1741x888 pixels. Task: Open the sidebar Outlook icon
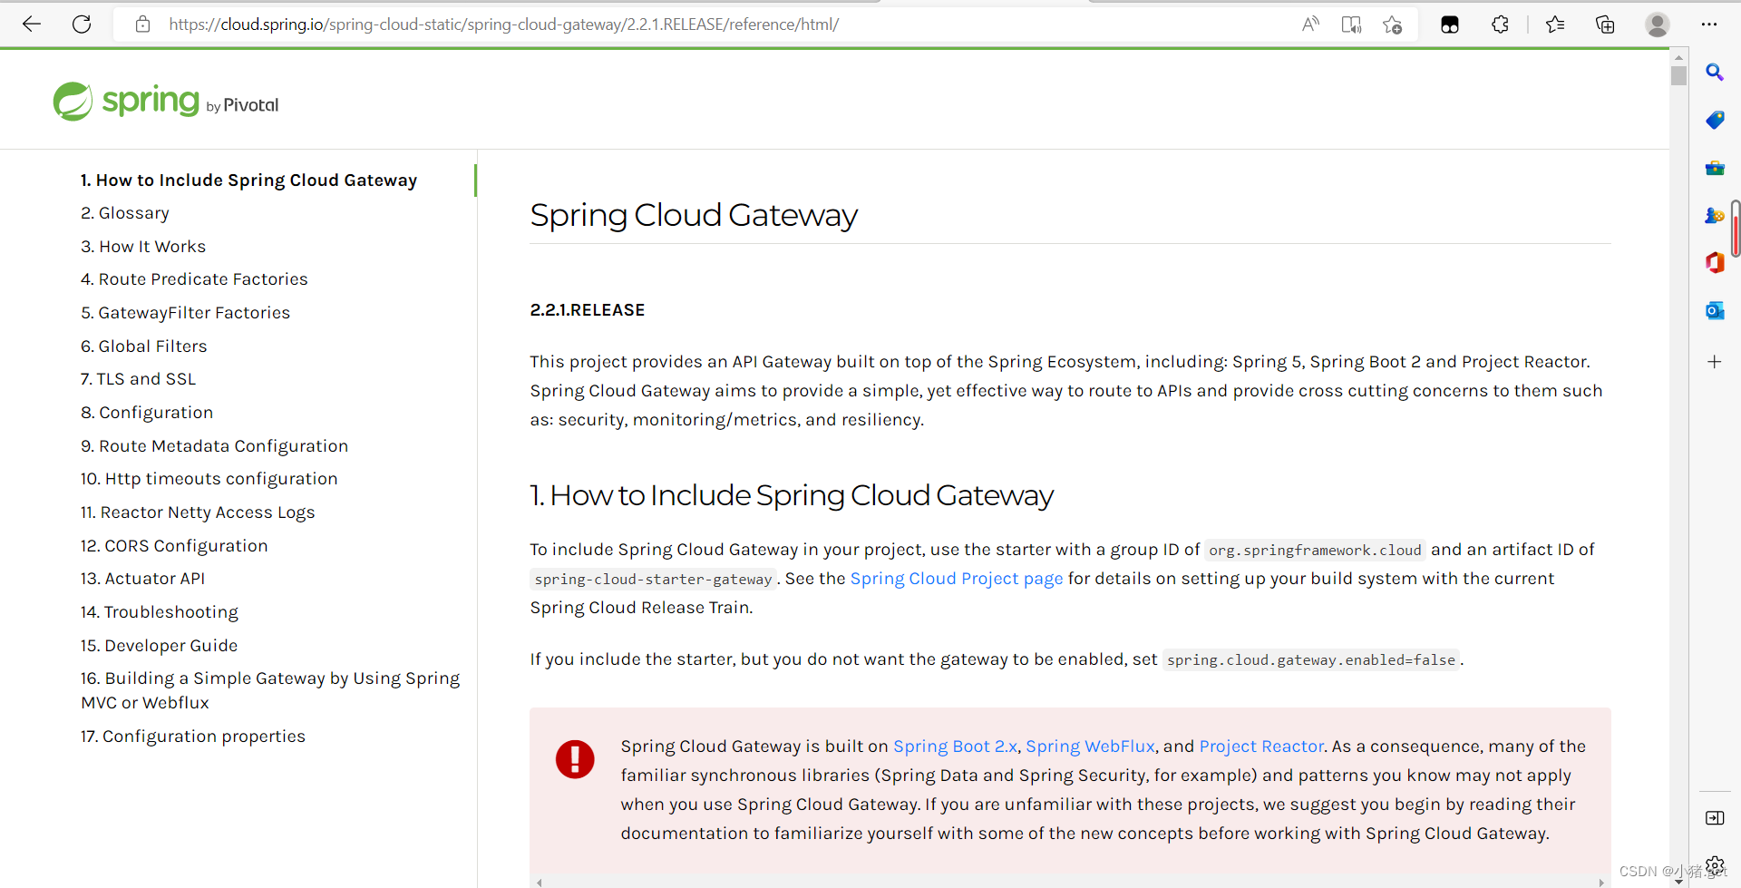[1715, 311]
